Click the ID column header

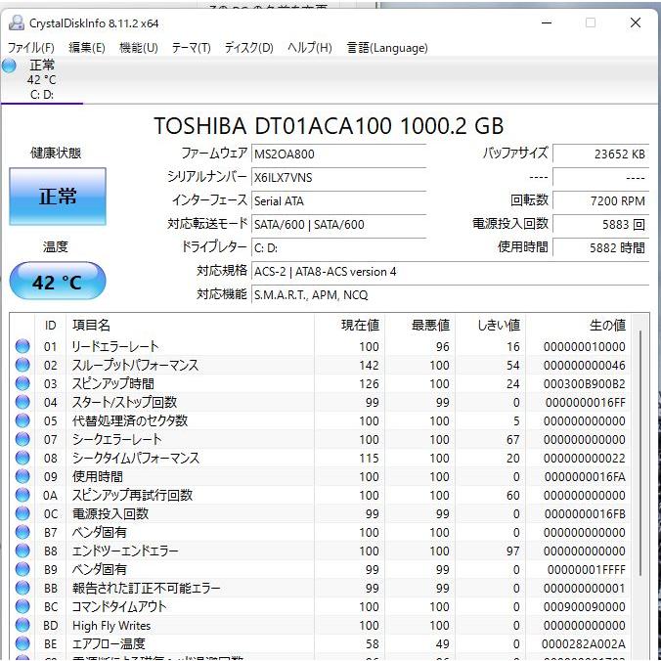[x=50, y=325]
